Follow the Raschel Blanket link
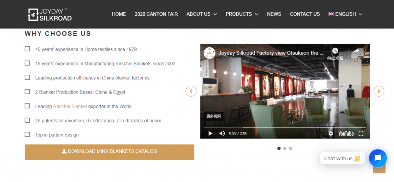Screen dimensions: 394x182 (70, 107)
